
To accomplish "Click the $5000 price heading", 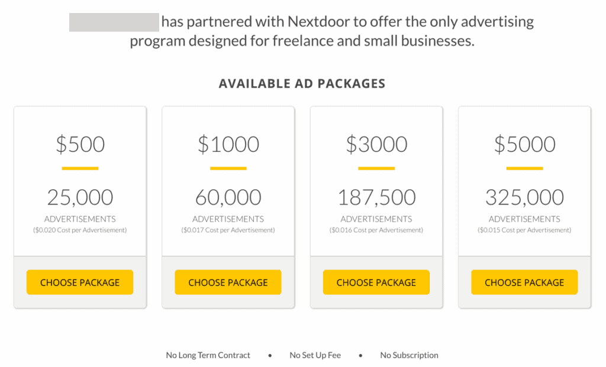I will coord(524,144).
